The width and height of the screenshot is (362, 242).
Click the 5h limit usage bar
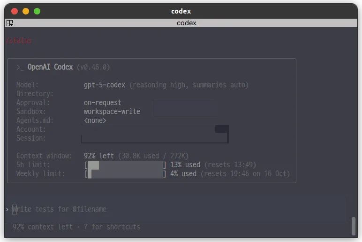click(125, 165)
